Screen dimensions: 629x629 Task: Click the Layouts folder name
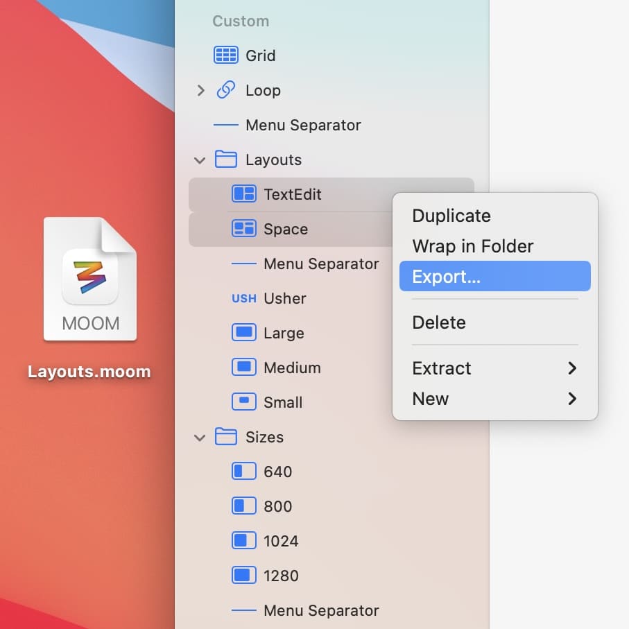click(x=273, y=160)
